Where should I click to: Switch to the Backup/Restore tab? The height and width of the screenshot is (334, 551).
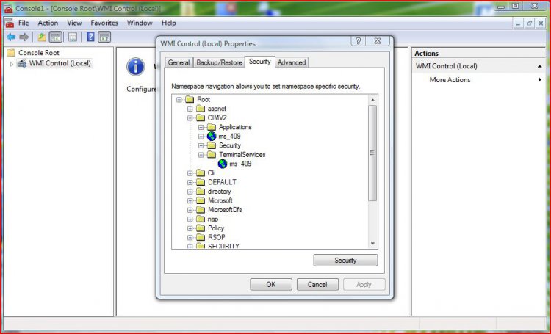pyautogui.click(x=219, y=62)
